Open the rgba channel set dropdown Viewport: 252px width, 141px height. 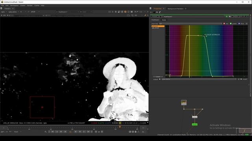[x=4, y=12]
